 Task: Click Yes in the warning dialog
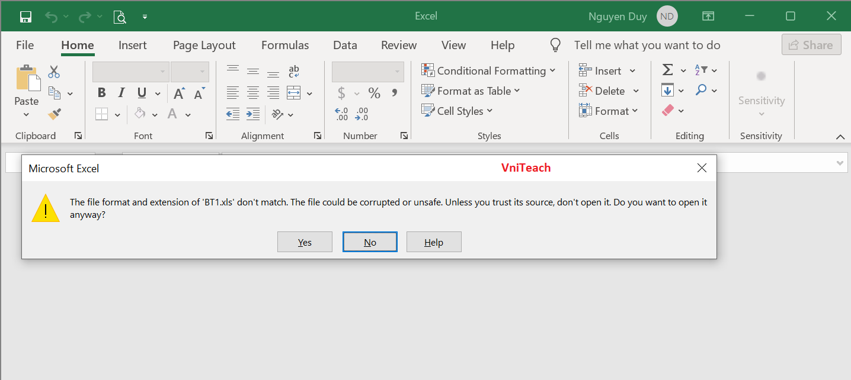tap(305, 242)
